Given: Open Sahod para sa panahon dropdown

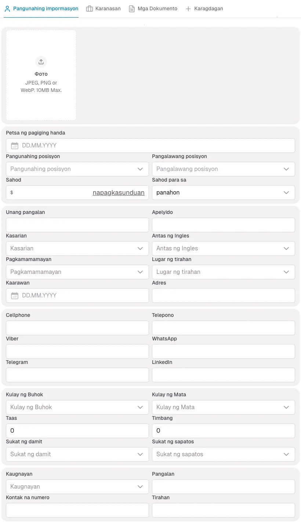Looking at the screenshot, I should [x=223, y=193].
